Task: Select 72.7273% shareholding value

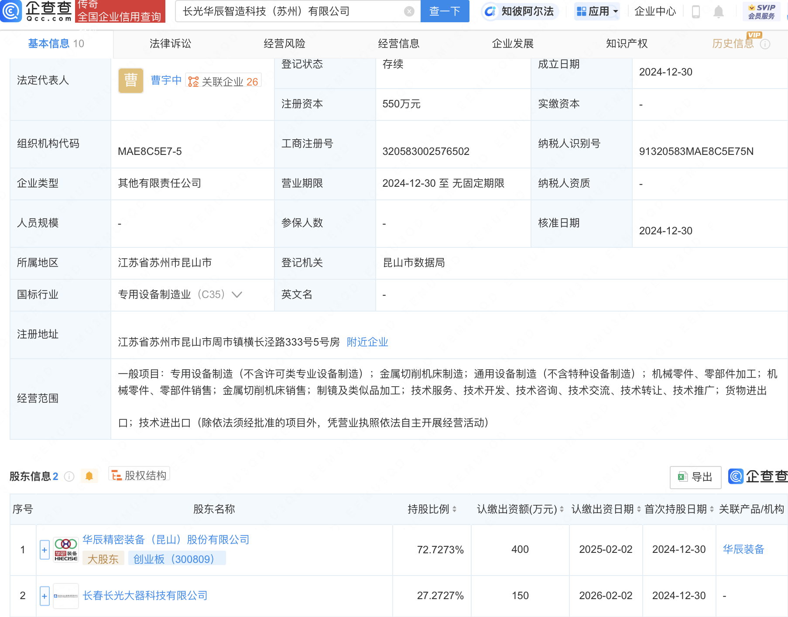Action: pyautogui.click(x=440, y=550)
